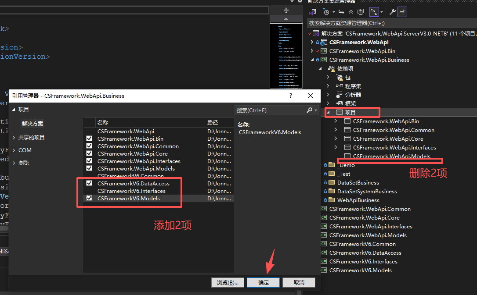This screenshot has height=295, width=477.
Task: Check the CSFrameworkV6.Interfaces reference checkbox
Action: coord(89,191)
